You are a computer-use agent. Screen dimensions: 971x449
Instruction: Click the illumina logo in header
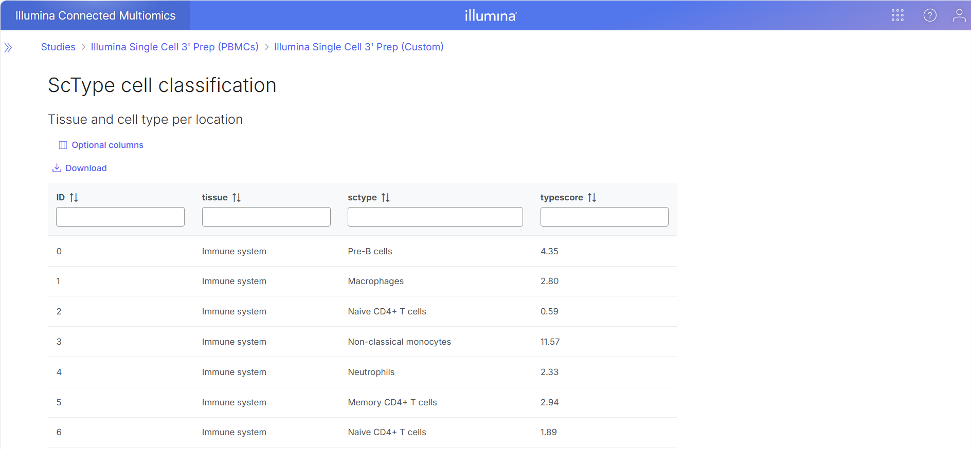click(x=490, y=16)
